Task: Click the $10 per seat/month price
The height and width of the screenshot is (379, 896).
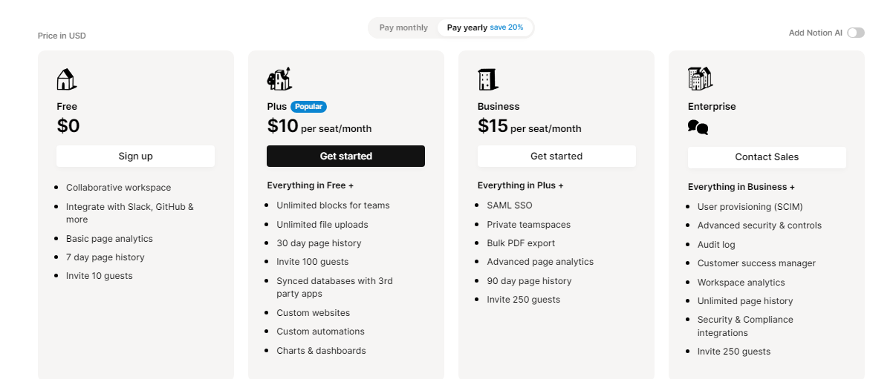Action: point(319,127)
